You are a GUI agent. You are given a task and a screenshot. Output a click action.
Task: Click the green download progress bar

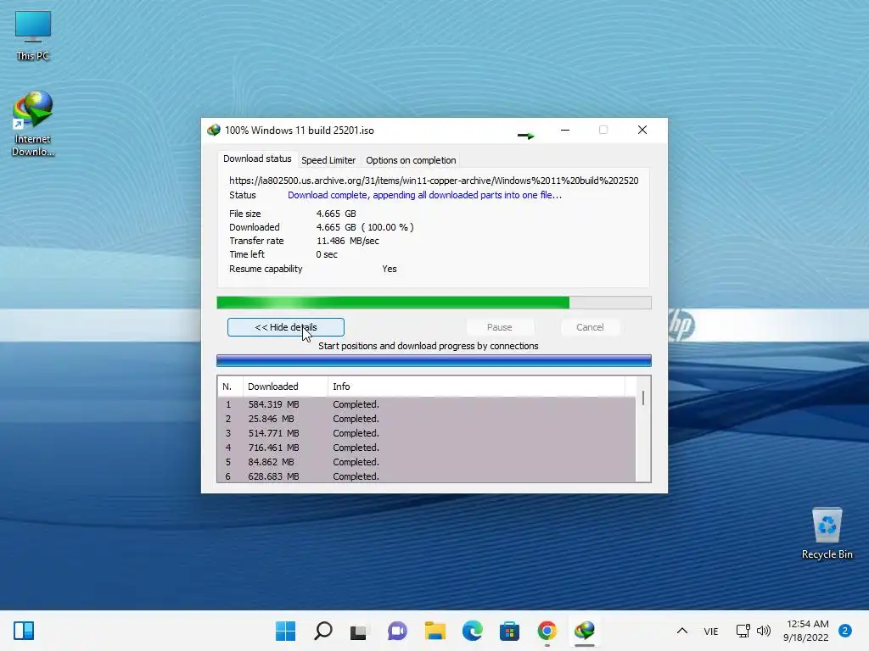[x=434, y=303]
